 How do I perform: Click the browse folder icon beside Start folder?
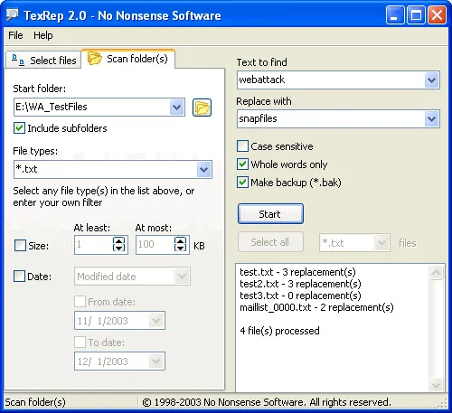[202, 108]
